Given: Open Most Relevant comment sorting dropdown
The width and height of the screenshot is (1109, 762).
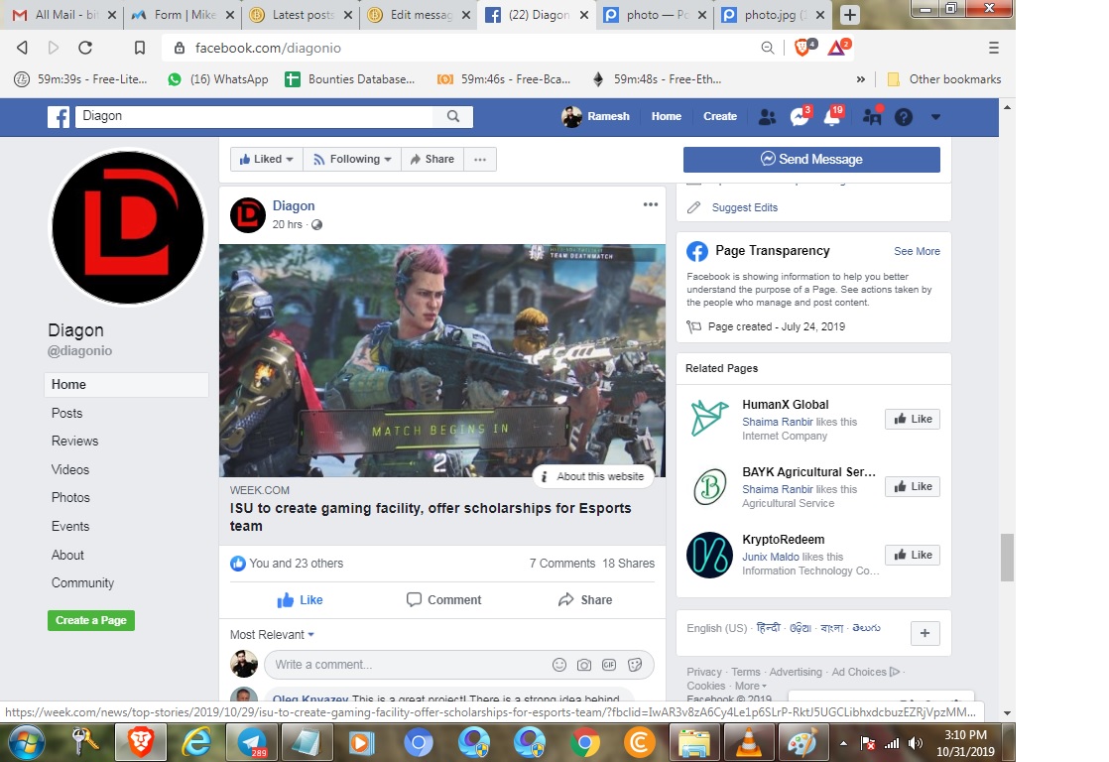Looking at the screenshot, I should pos(272,635).
